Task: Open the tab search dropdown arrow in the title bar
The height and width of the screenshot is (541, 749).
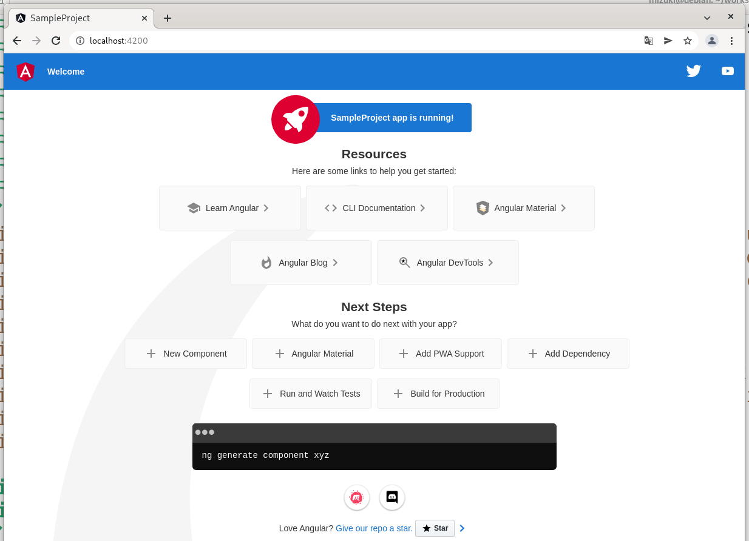Action: pos(707,18)
